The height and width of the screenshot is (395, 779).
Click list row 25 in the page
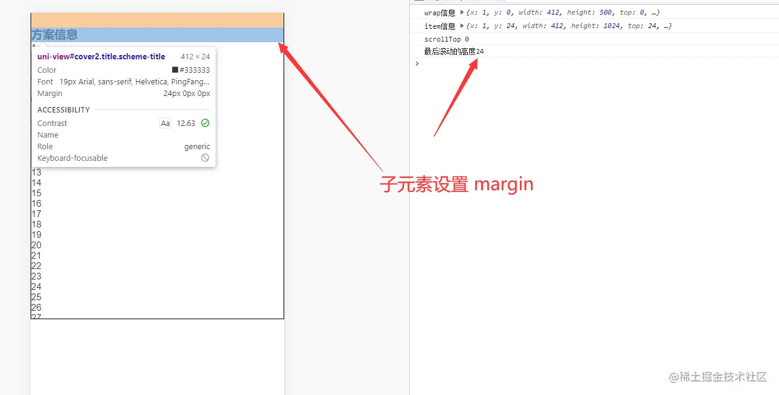pyautogui.click(x=36, y=297)
